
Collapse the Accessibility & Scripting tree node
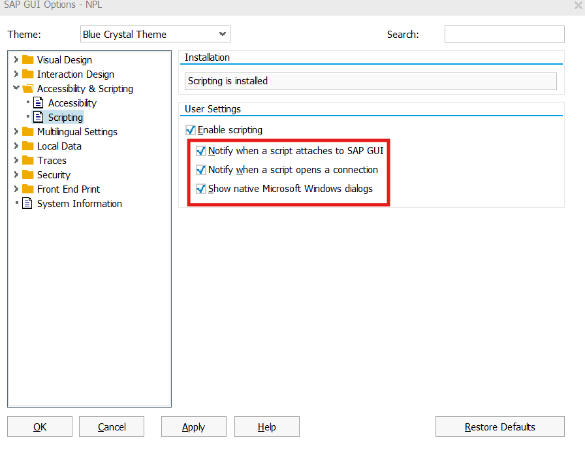click(x=16, y=88)
